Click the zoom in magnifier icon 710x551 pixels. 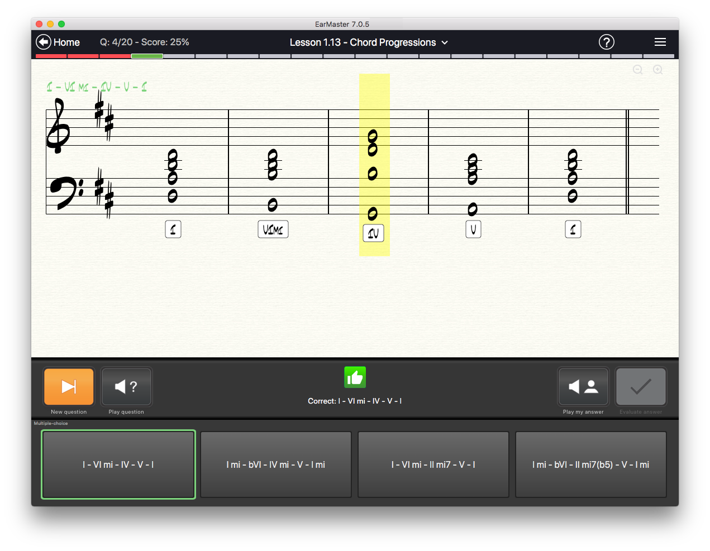pos(657,70)
